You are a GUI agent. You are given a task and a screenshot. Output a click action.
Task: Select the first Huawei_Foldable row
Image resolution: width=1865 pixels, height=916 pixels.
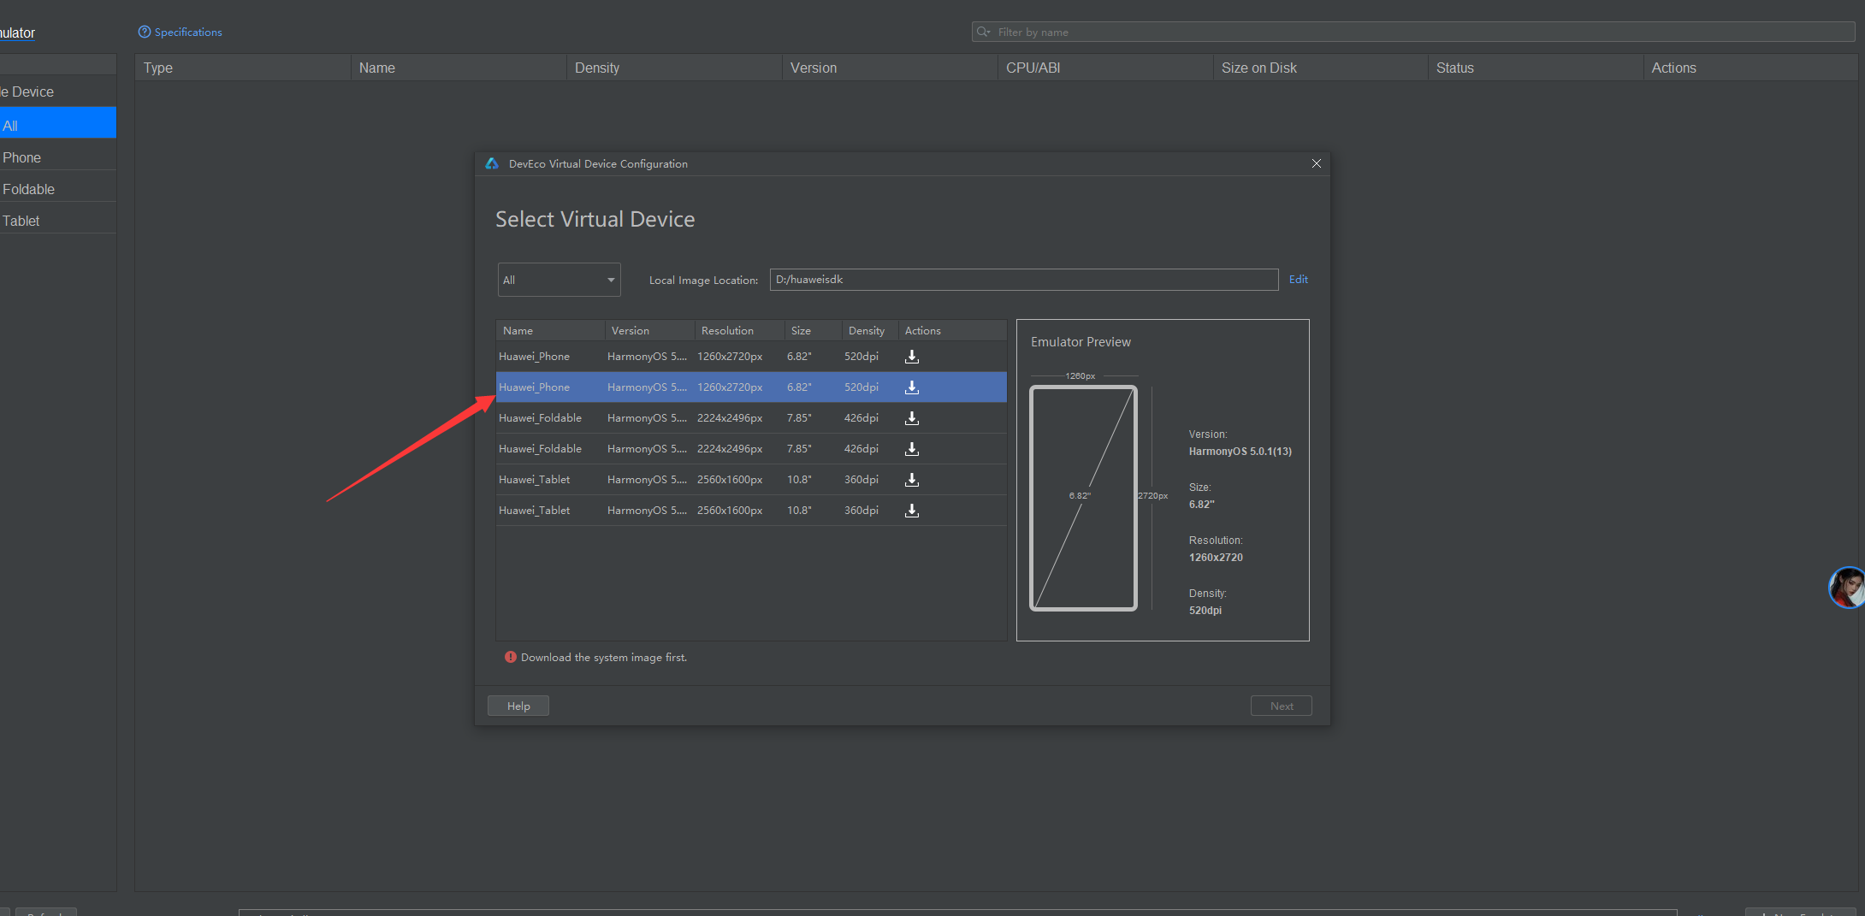[x=751, y=418]
